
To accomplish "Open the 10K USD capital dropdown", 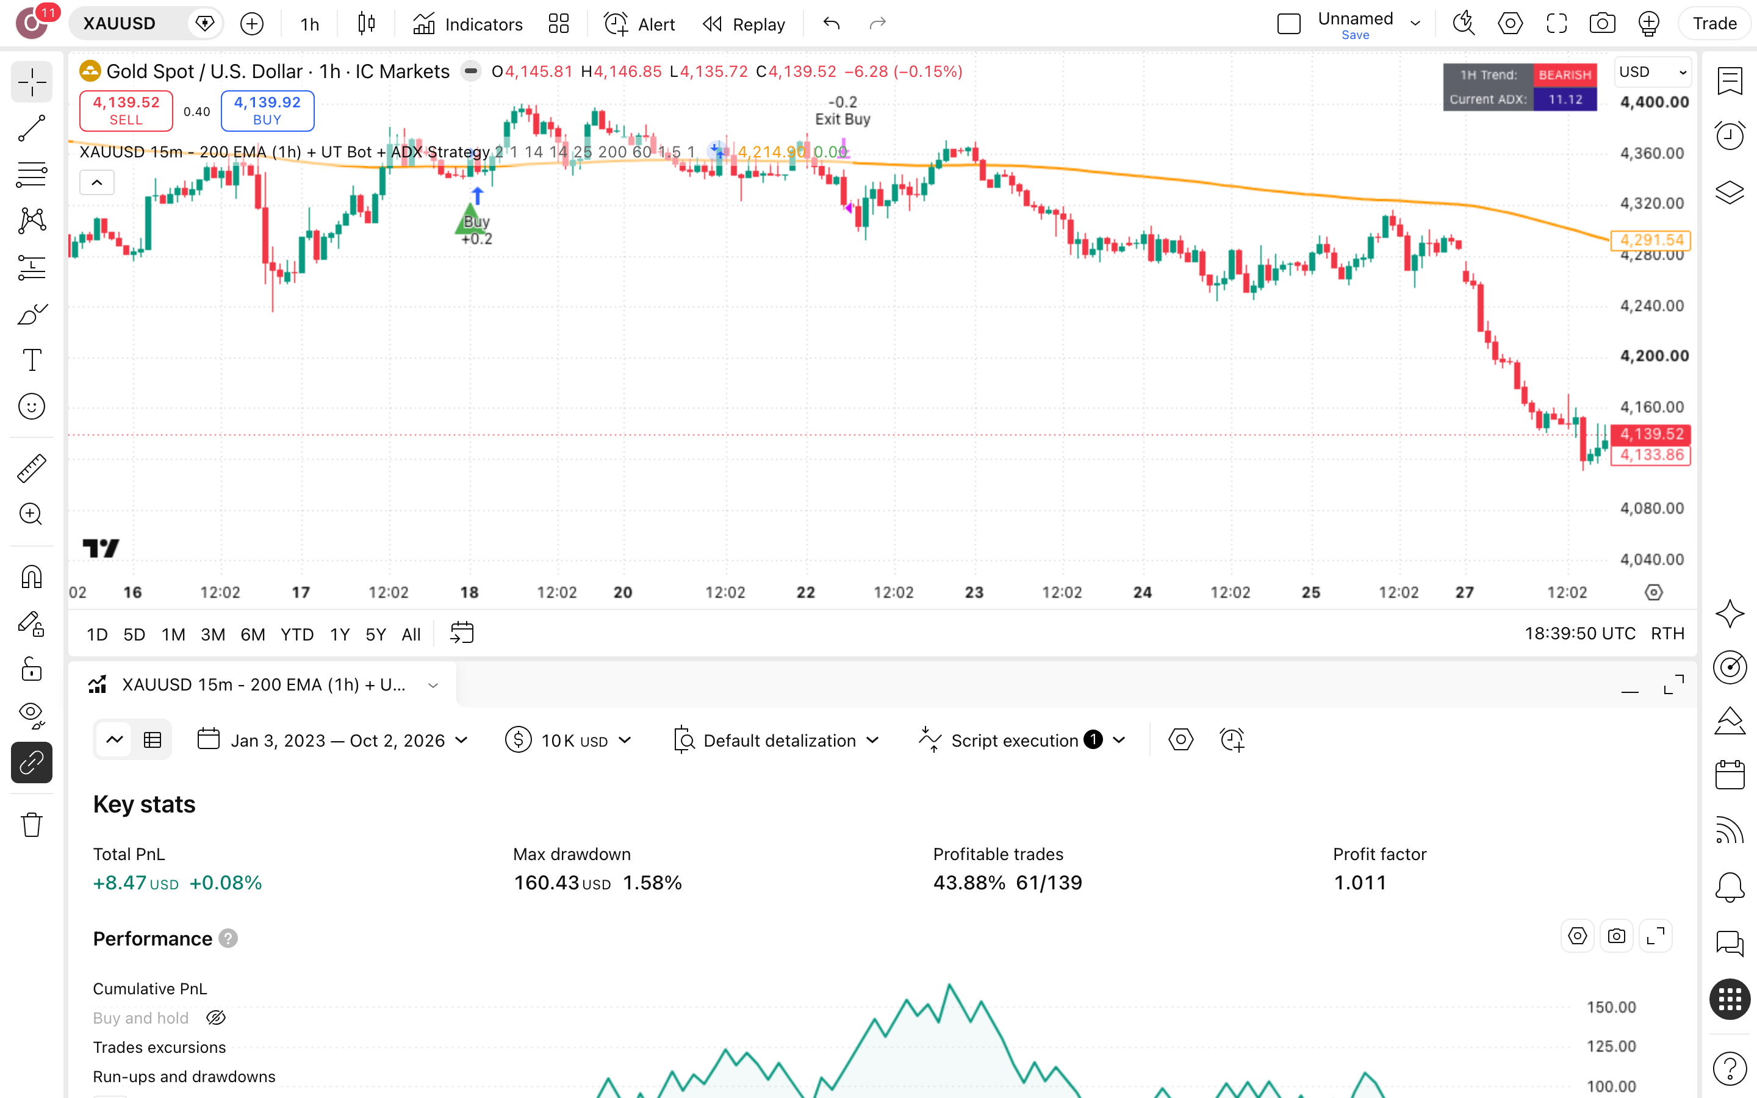I will [569, 740].
